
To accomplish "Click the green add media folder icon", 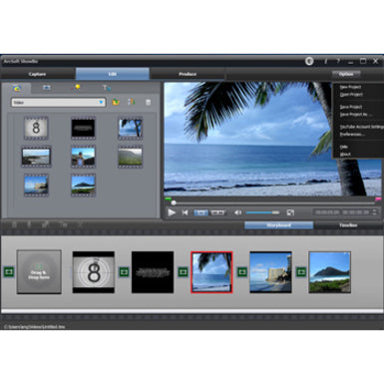I will click(x=116, y=102).
